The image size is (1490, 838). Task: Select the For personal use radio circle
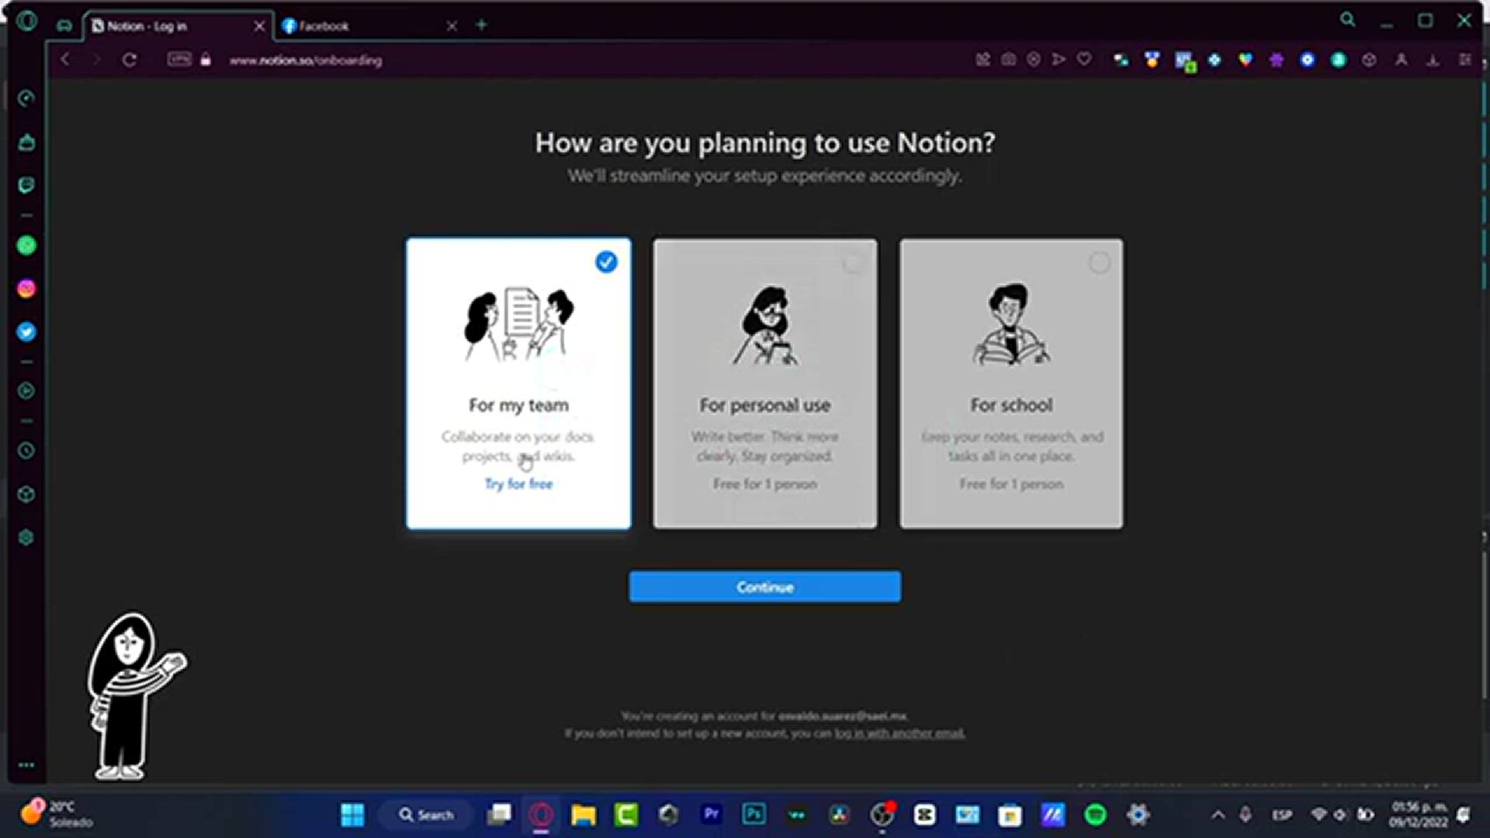[853, 263]
